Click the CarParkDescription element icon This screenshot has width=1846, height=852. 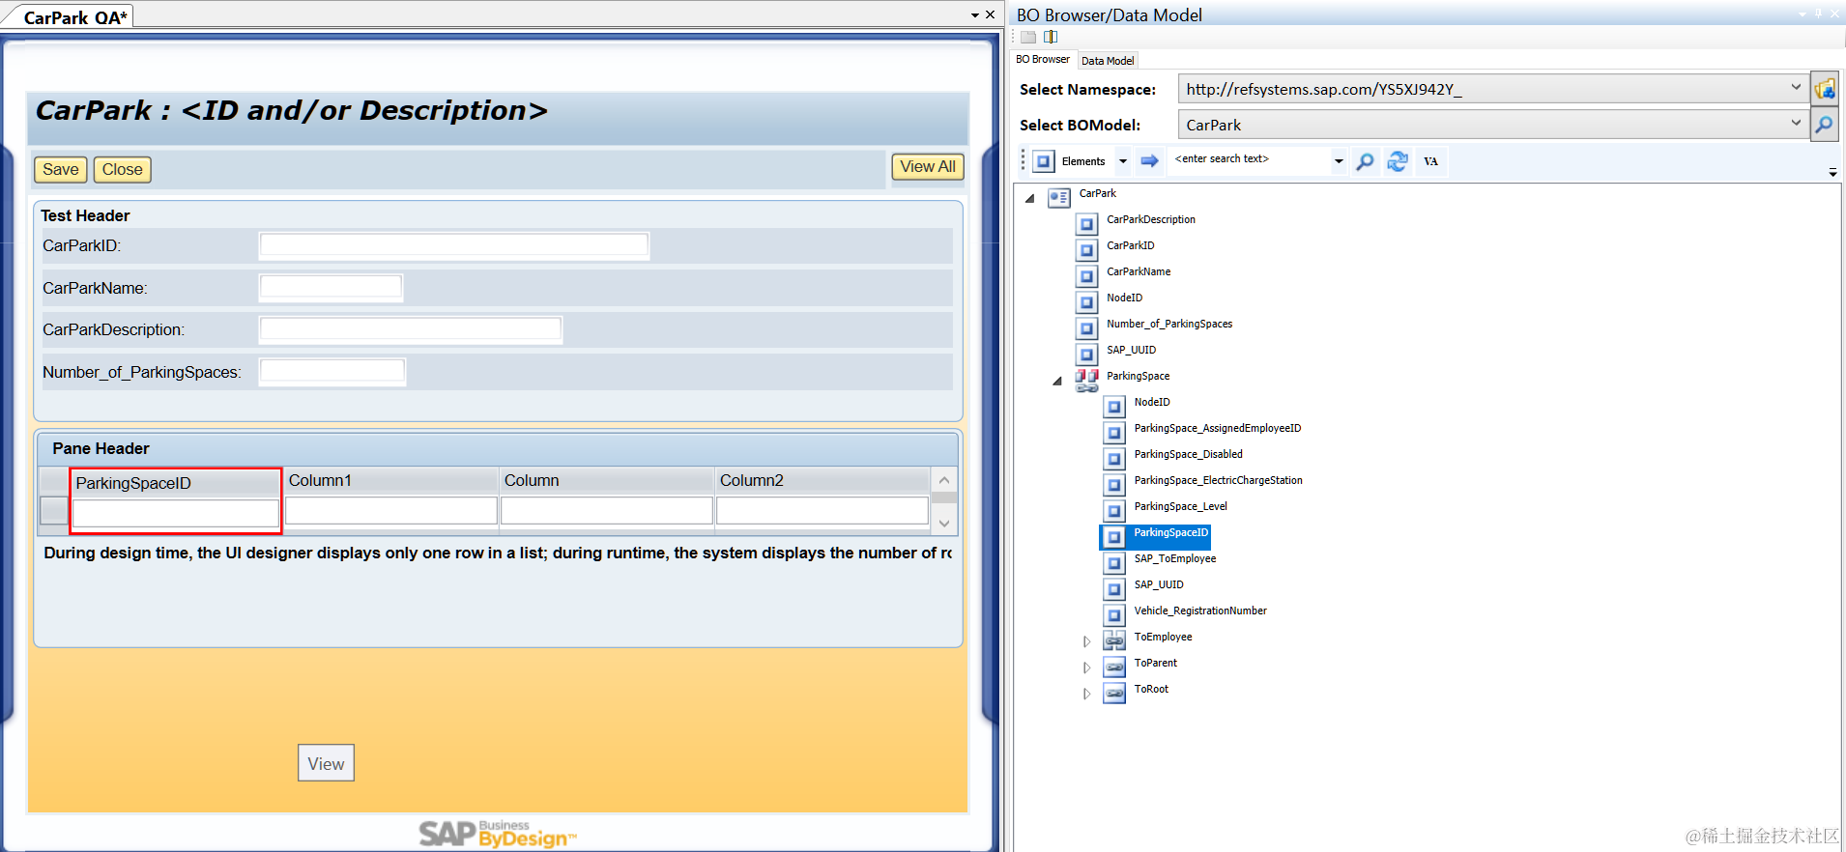pyautogui.click(x=1087, y=224)
